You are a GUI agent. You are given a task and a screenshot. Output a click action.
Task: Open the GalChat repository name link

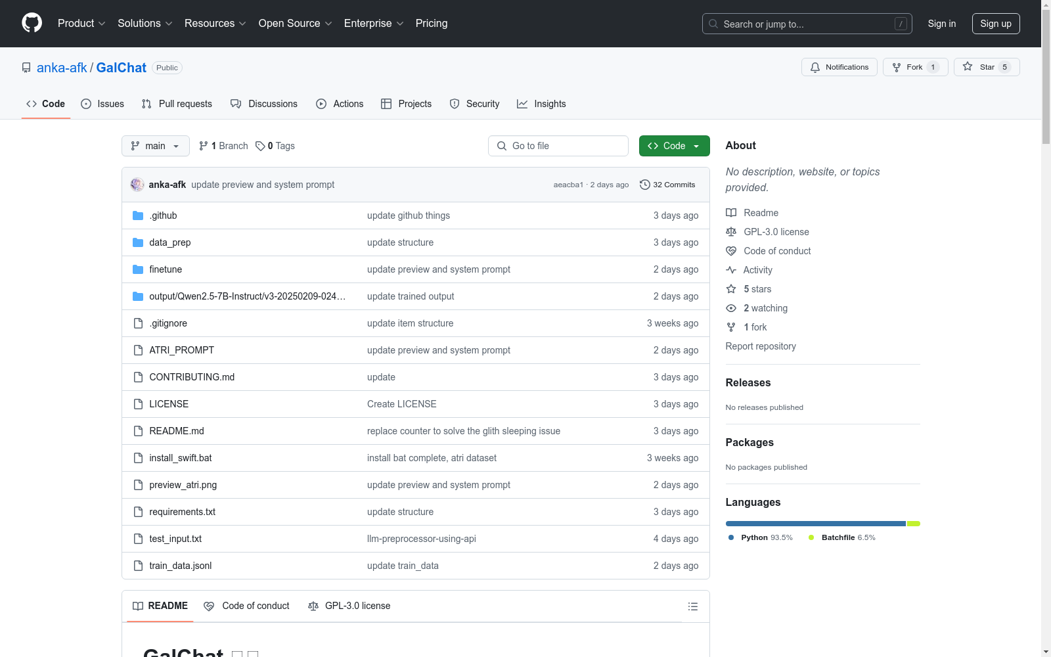pyautogui.click(x=122, y=68)
